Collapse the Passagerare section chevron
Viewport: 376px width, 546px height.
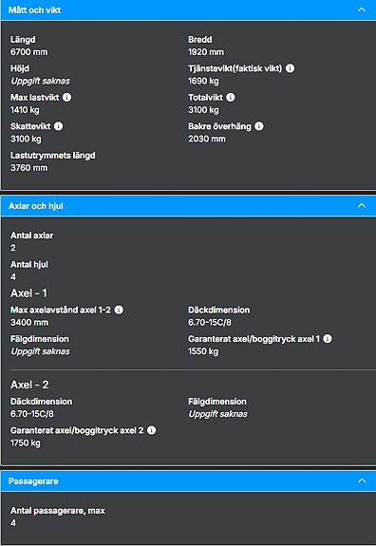[x=362, y=480]
